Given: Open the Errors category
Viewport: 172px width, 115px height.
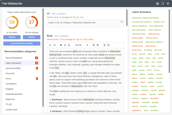Looking at the screenshot, I should pos(8,79).
